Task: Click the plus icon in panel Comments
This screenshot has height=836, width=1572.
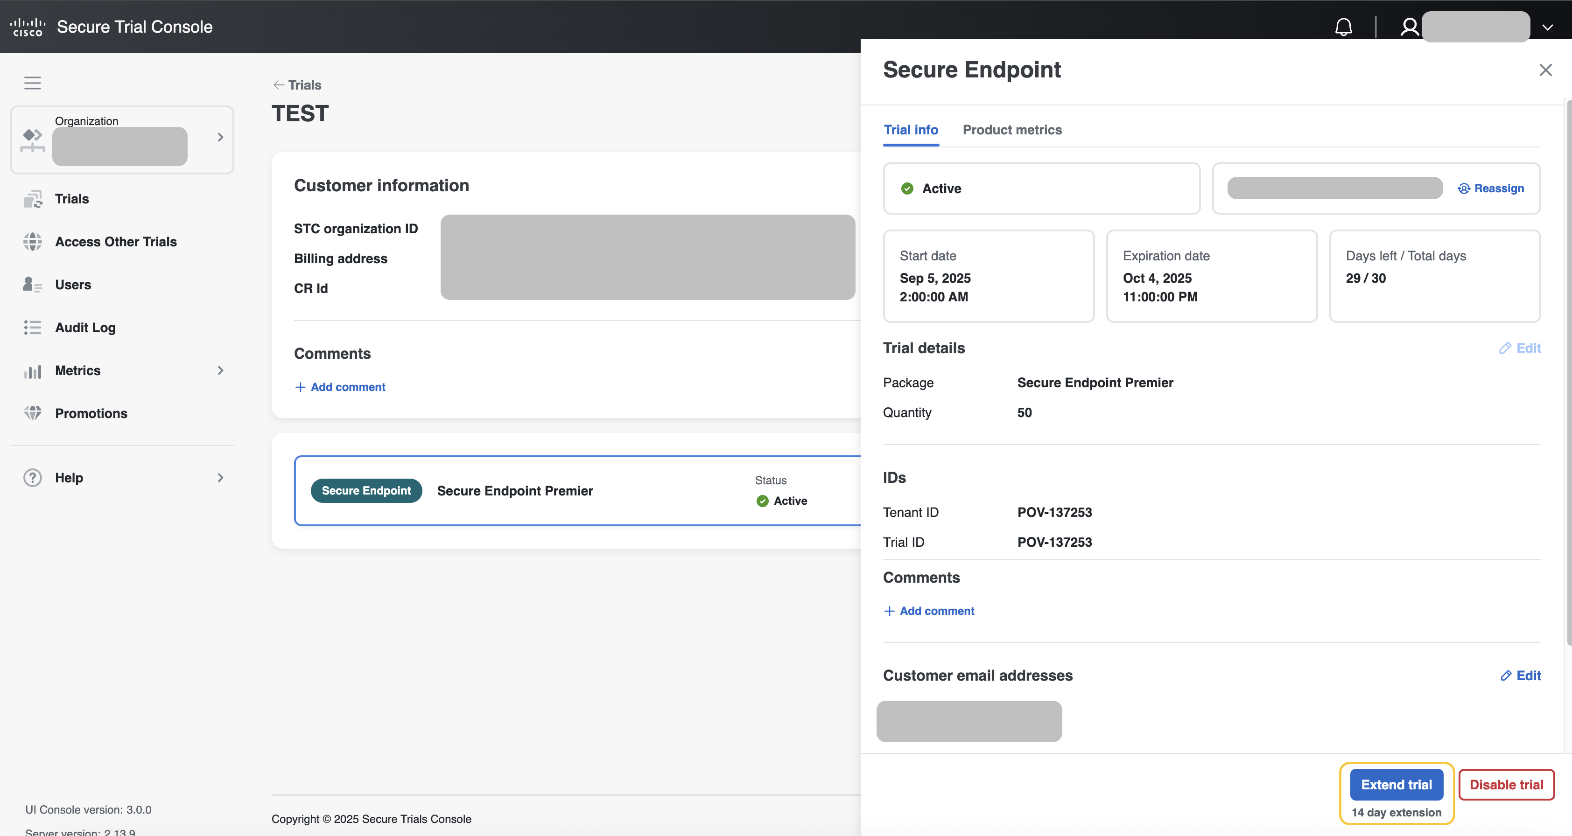Action: click(x=889, y=611)
